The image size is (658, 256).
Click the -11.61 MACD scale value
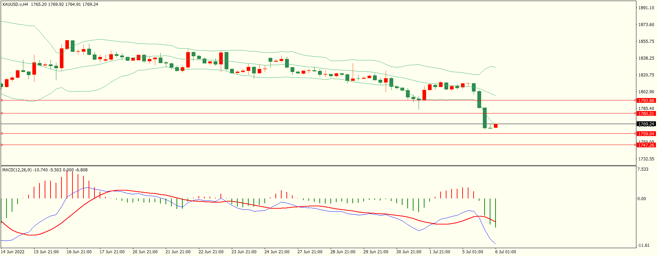click(644, 245)
